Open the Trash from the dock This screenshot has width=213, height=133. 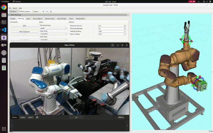(4, 68)
